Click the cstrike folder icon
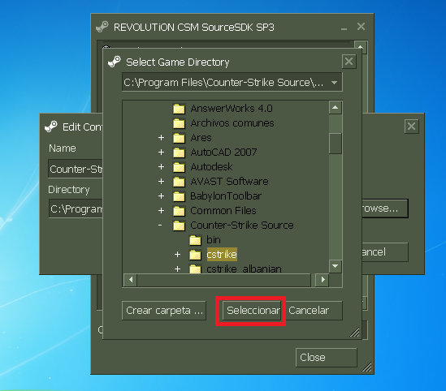The image size is (446, 391). (x=195, y=255)
